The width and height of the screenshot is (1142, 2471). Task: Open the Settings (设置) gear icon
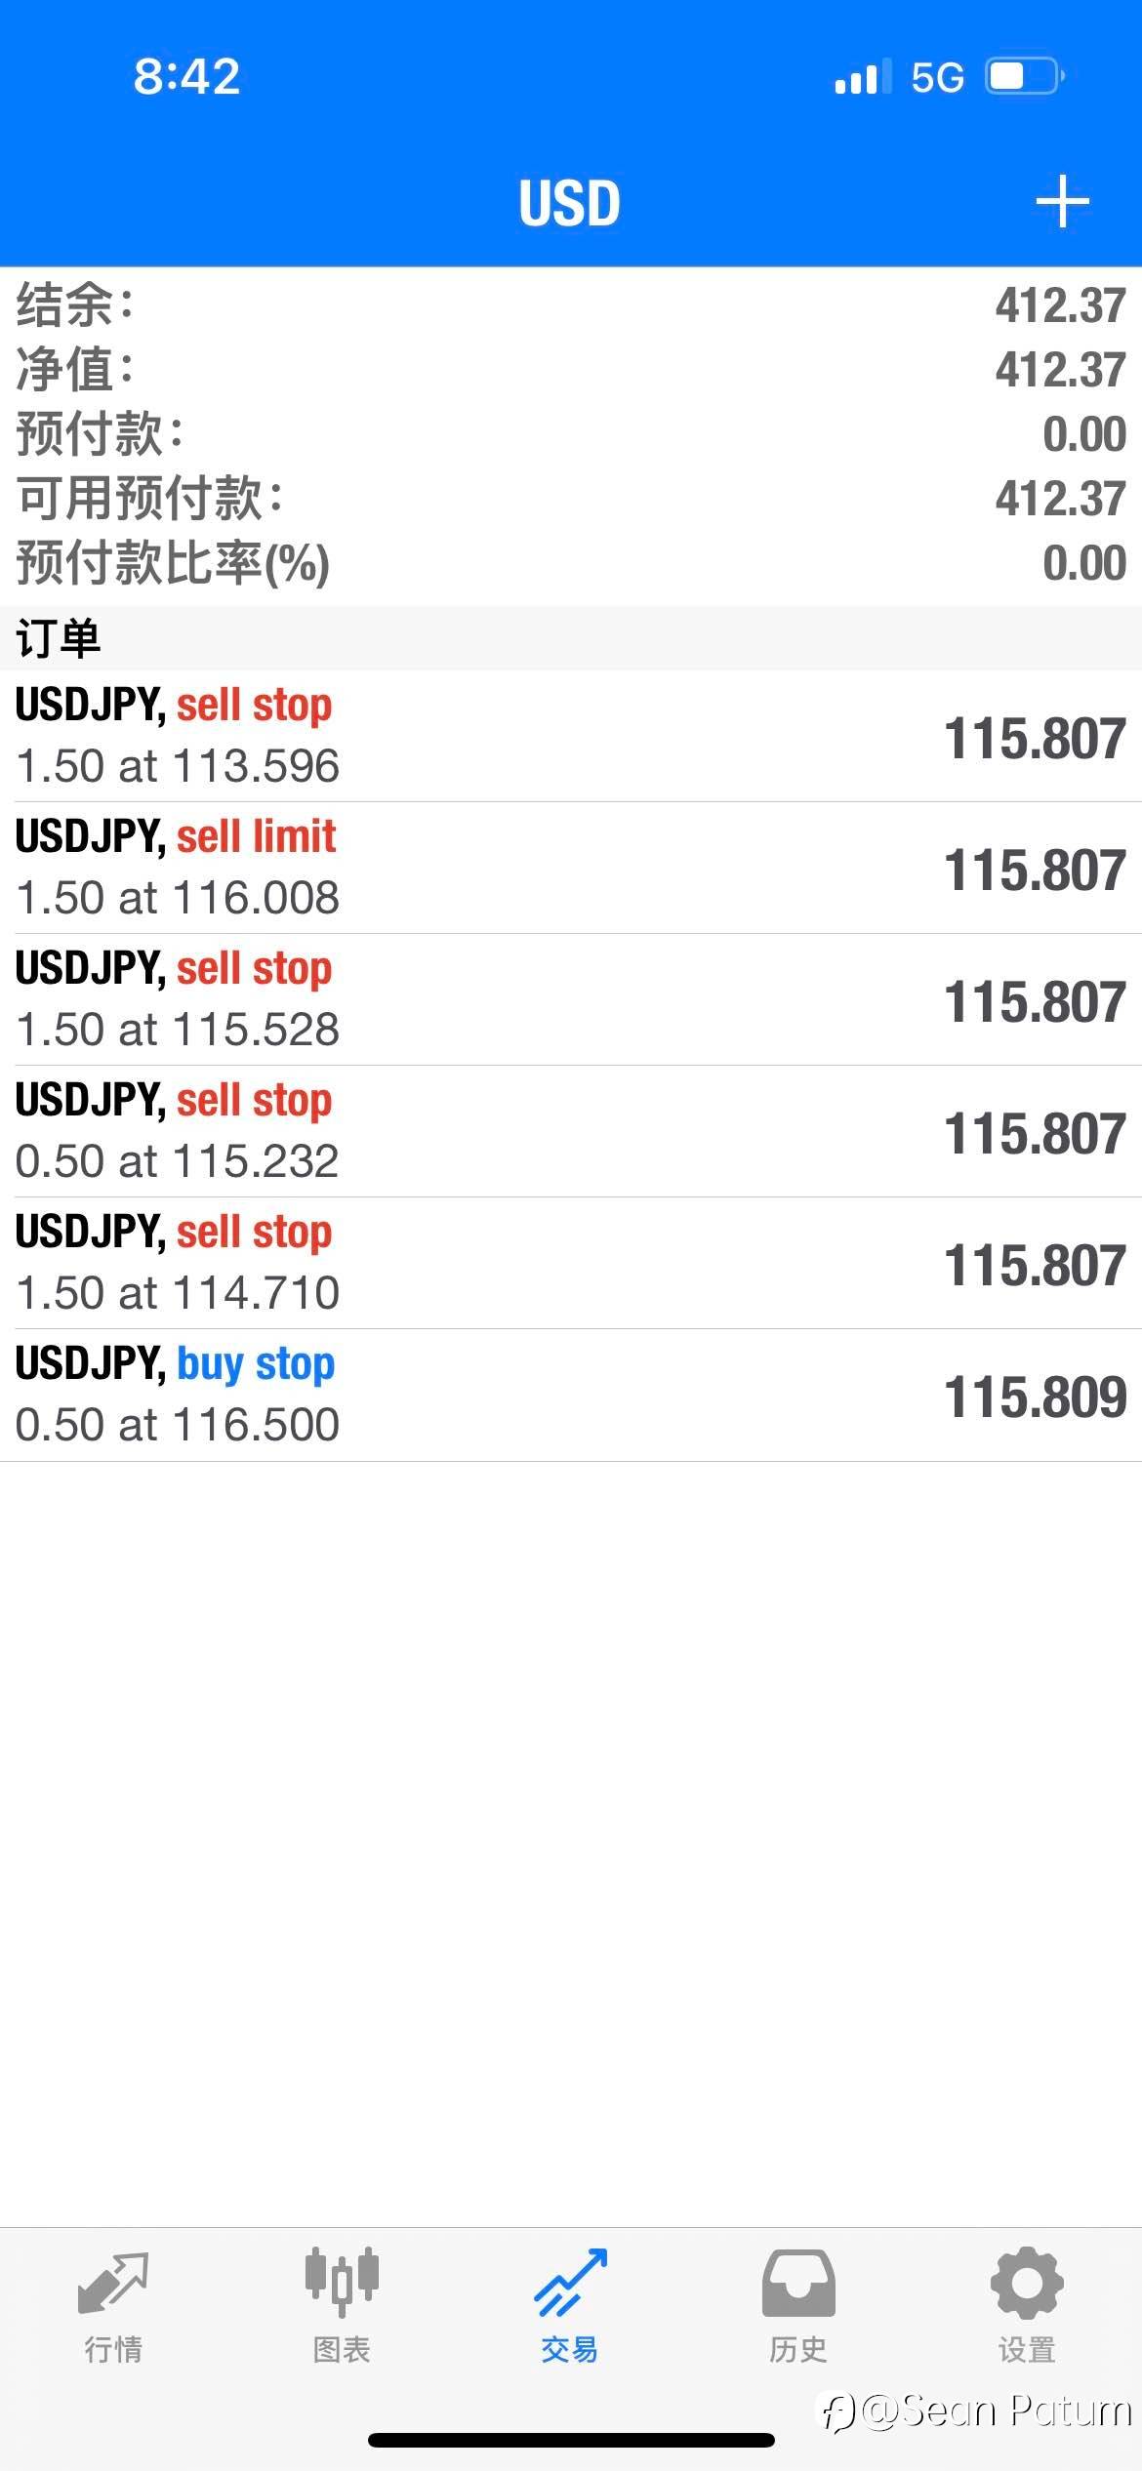click(x=1026, y=2284)
